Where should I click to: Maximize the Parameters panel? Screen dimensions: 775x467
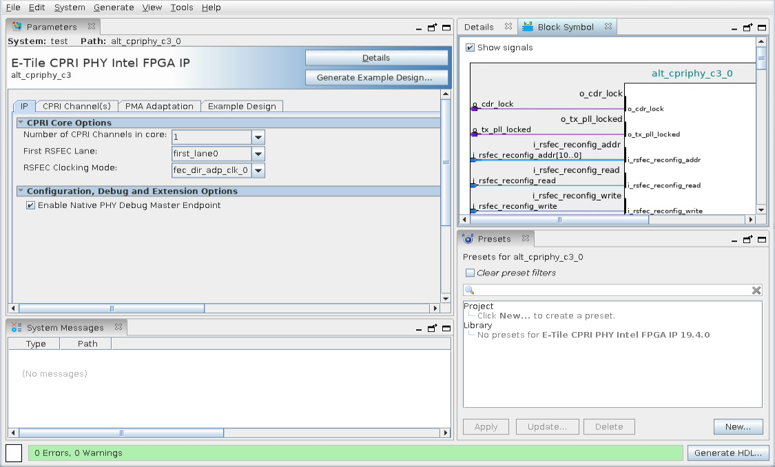(446, 28)
